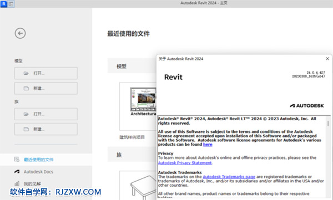The width and height of the screenshot is (333, 200).
Task: Open the Autodesk Privacy Statement link
Action: coord(185,163)
